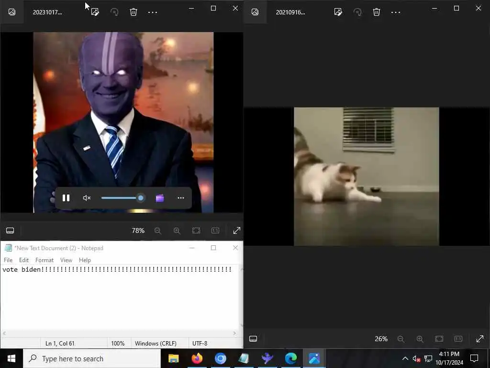The width and height of the screenshot is (490, 368).
Task: Click the taskbar search box
Action: [x=92, y=358]
